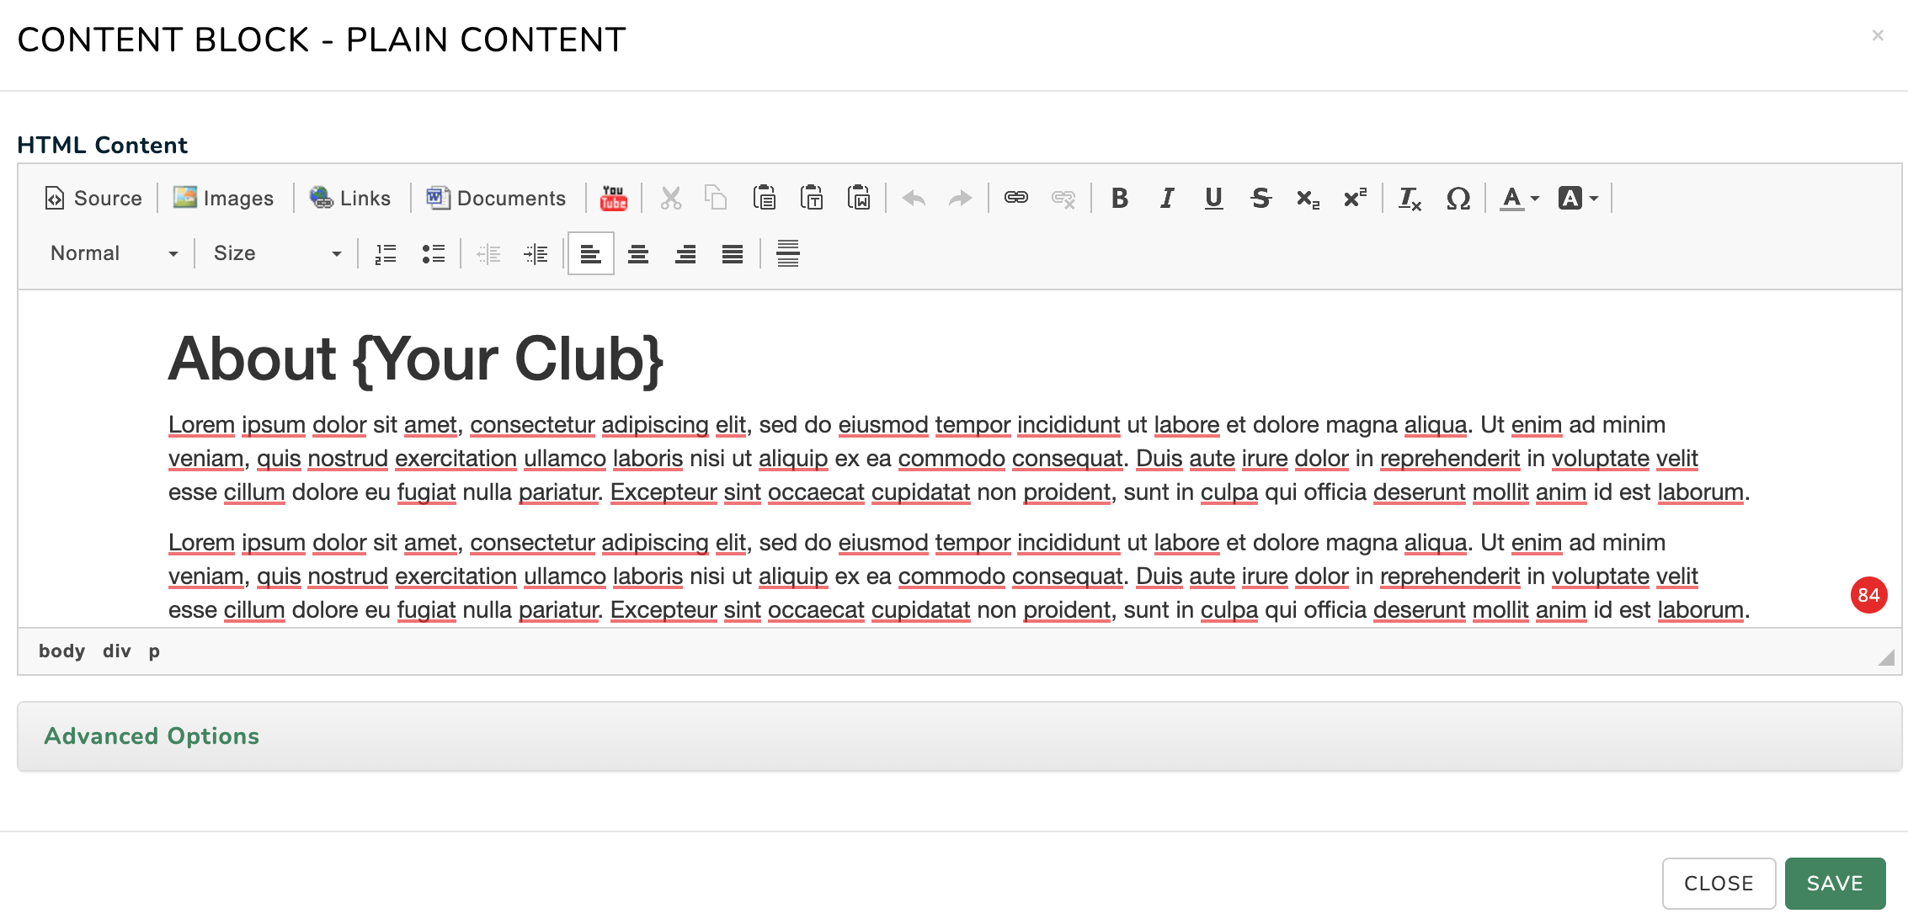Toggle center text alignment

(x=638, y=253)
